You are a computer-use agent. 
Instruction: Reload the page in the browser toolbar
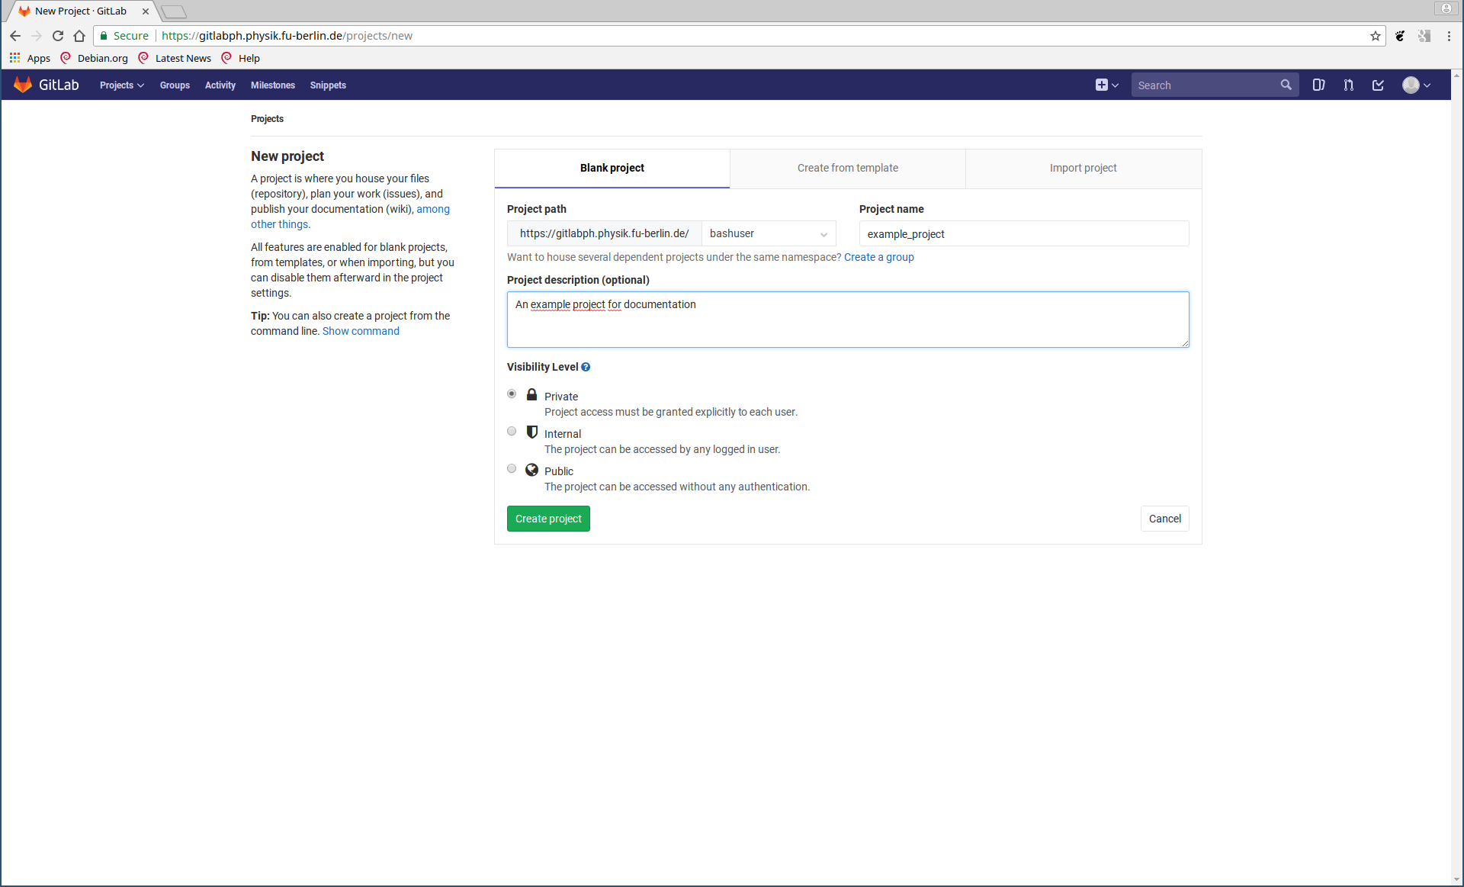pos(58,36)
